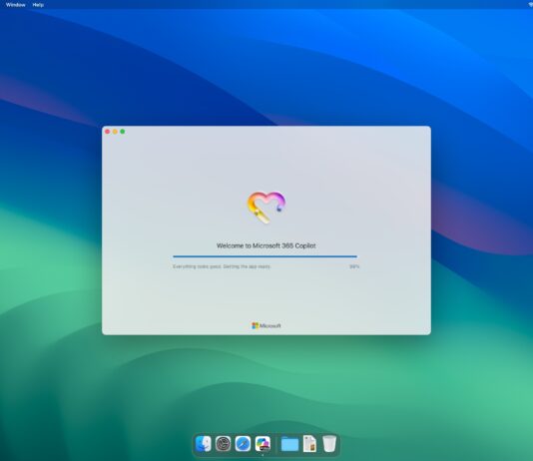Click the loading status message text
Image resolution: width=533 pixels, height=461 pixels.
pyautogui.click(x=222, y=266)
